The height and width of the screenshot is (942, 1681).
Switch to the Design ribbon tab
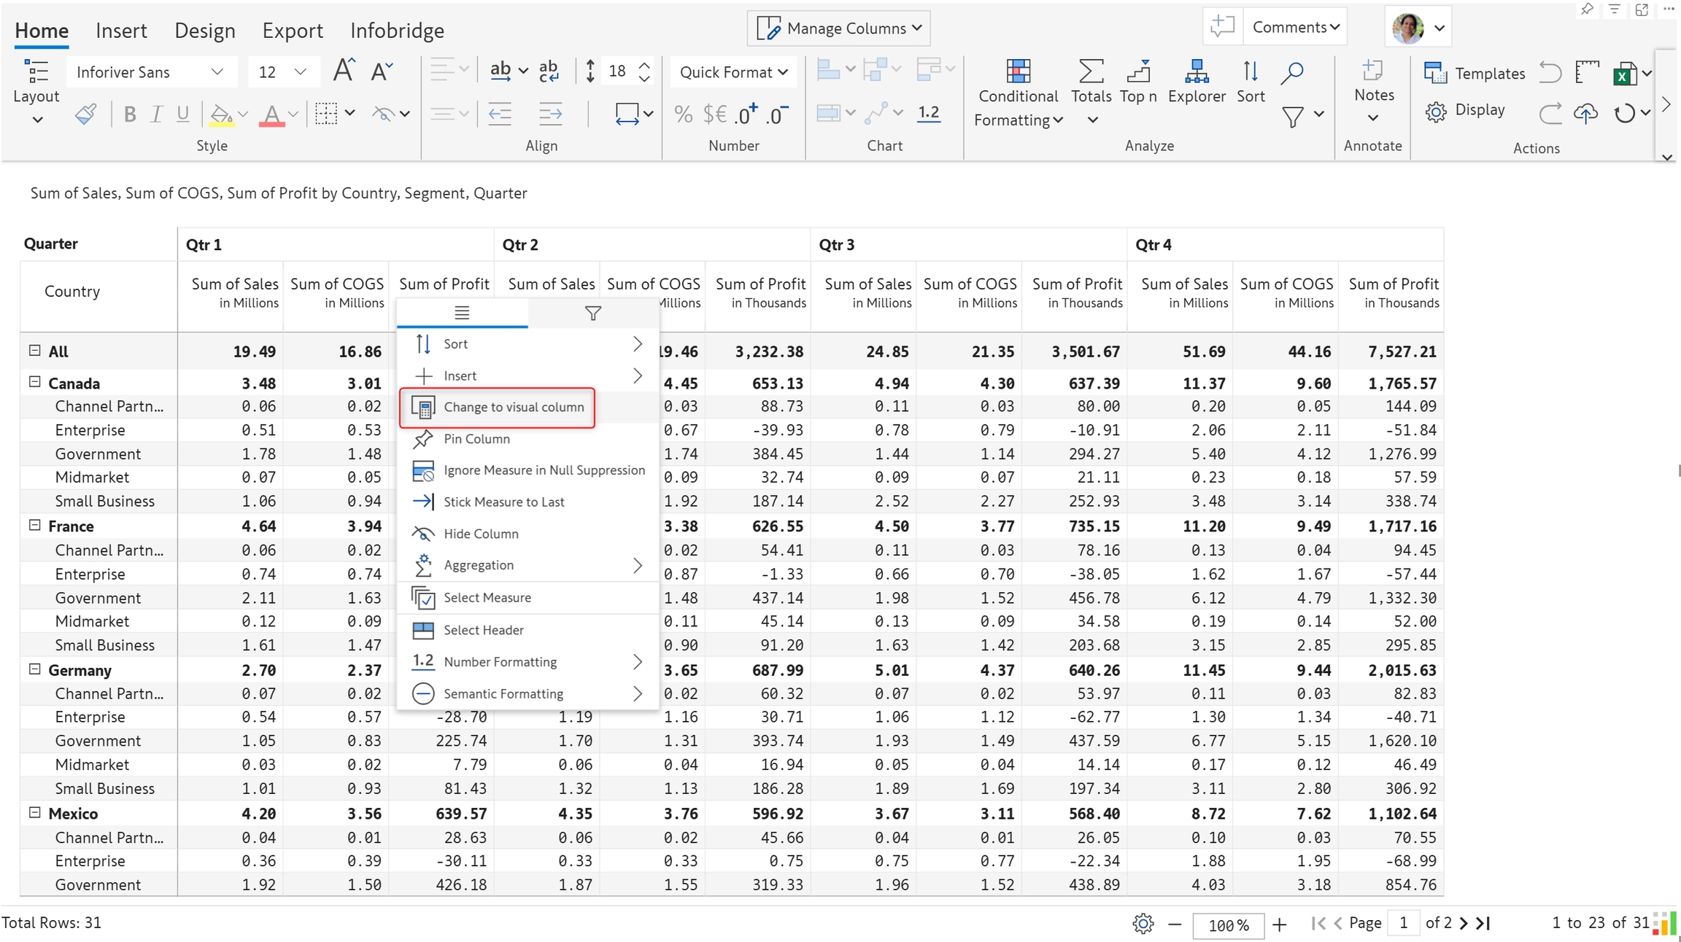click(205, 31)
